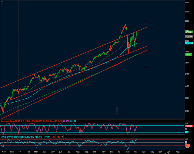Screen dimensions: 194x154
Task: Click the 17 year label on time axis
Action: (20, 152)
